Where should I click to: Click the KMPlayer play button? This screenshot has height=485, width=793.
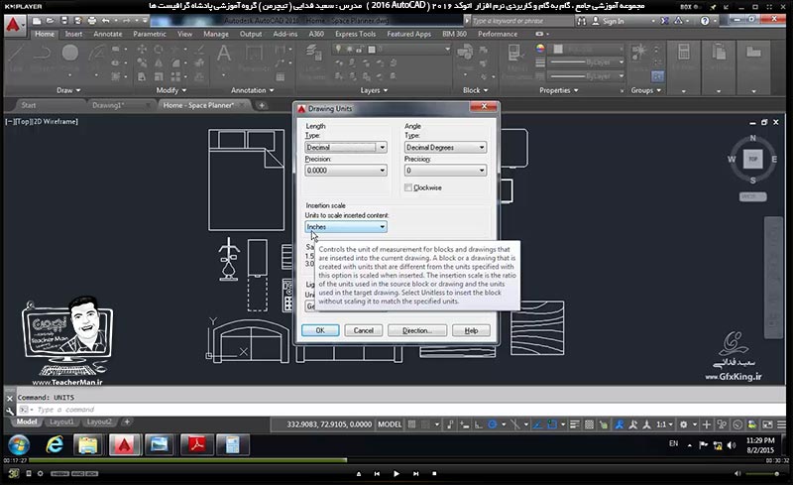(x=396, y=474)
